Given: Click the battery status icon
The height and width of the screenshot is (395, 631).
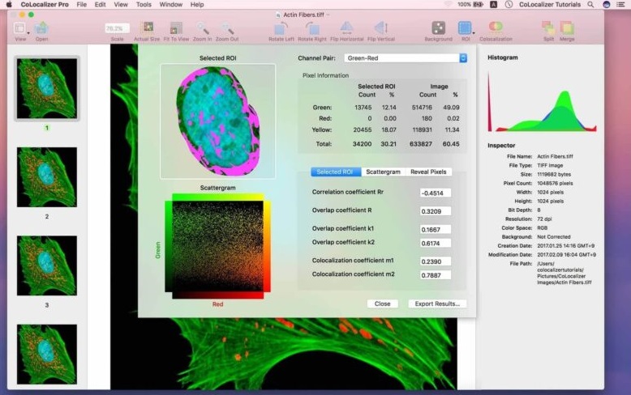Looking at the screenshot, I should click(x=478, y=4).
